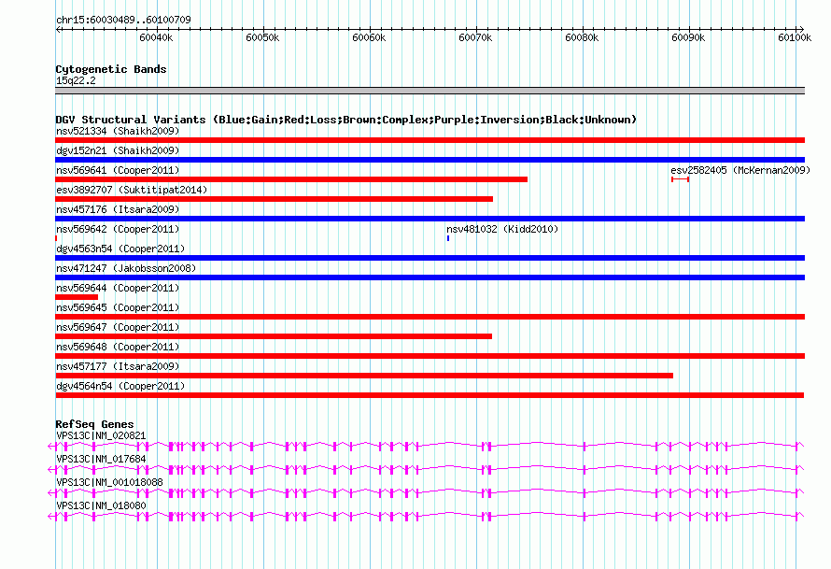Click the nsv569644 (Cooper2011) label
The width and height of the screenshot is (831, 569).
point(118,288)
